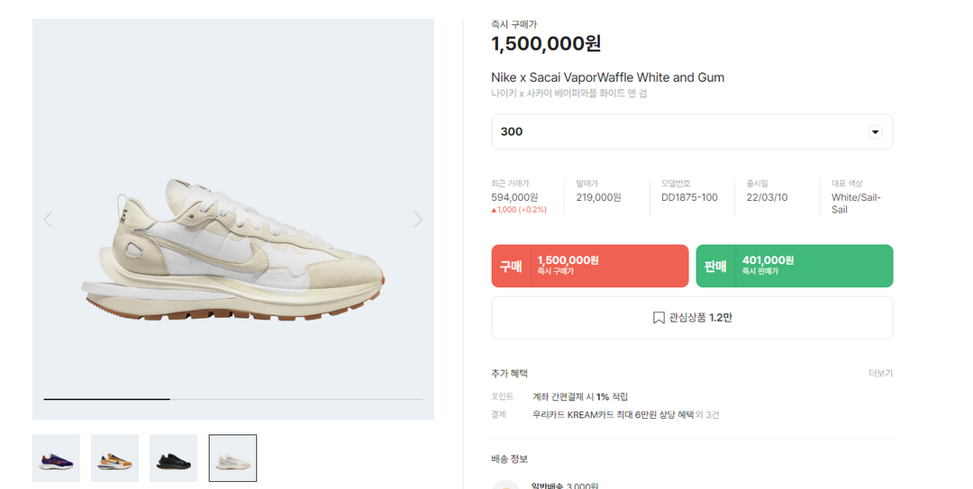Go to the previous product image arrow
This screenshot has width=973, height=489.
[48, 219]
